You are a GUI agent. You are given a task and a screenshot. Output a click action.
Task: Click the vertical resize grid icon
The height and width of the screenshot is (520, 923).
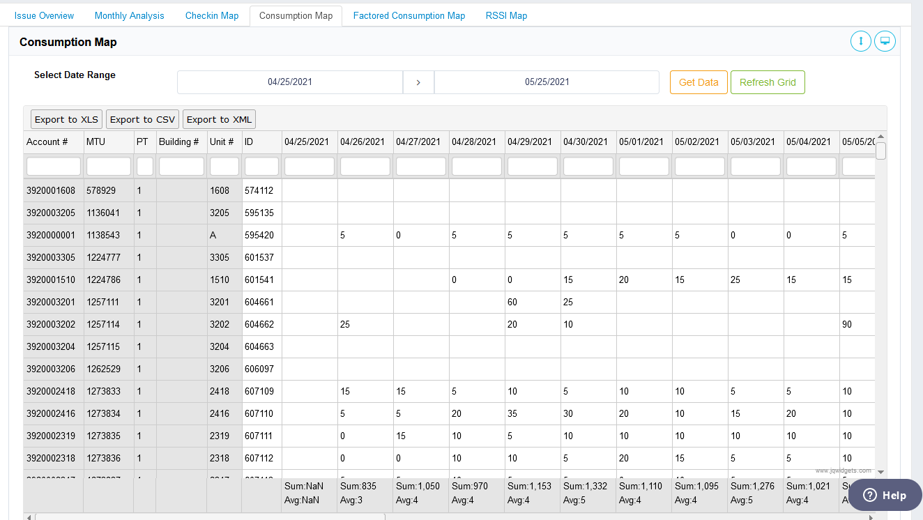(861, 41)
